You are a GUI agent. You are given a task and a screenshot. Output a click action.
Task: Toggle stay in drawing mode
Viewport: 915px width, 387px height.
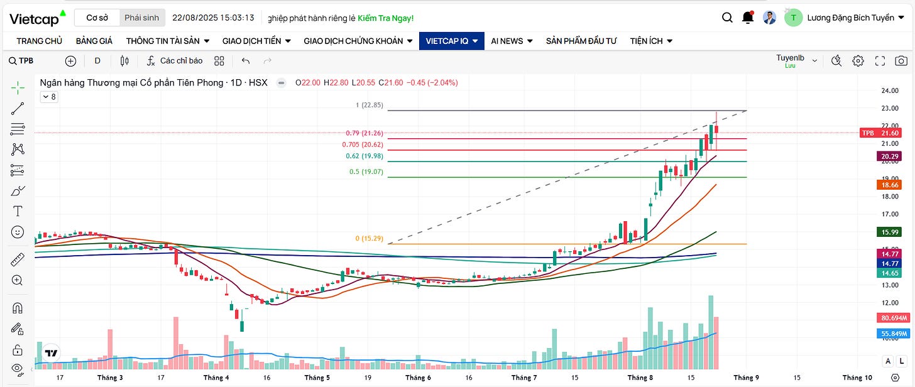18,329
